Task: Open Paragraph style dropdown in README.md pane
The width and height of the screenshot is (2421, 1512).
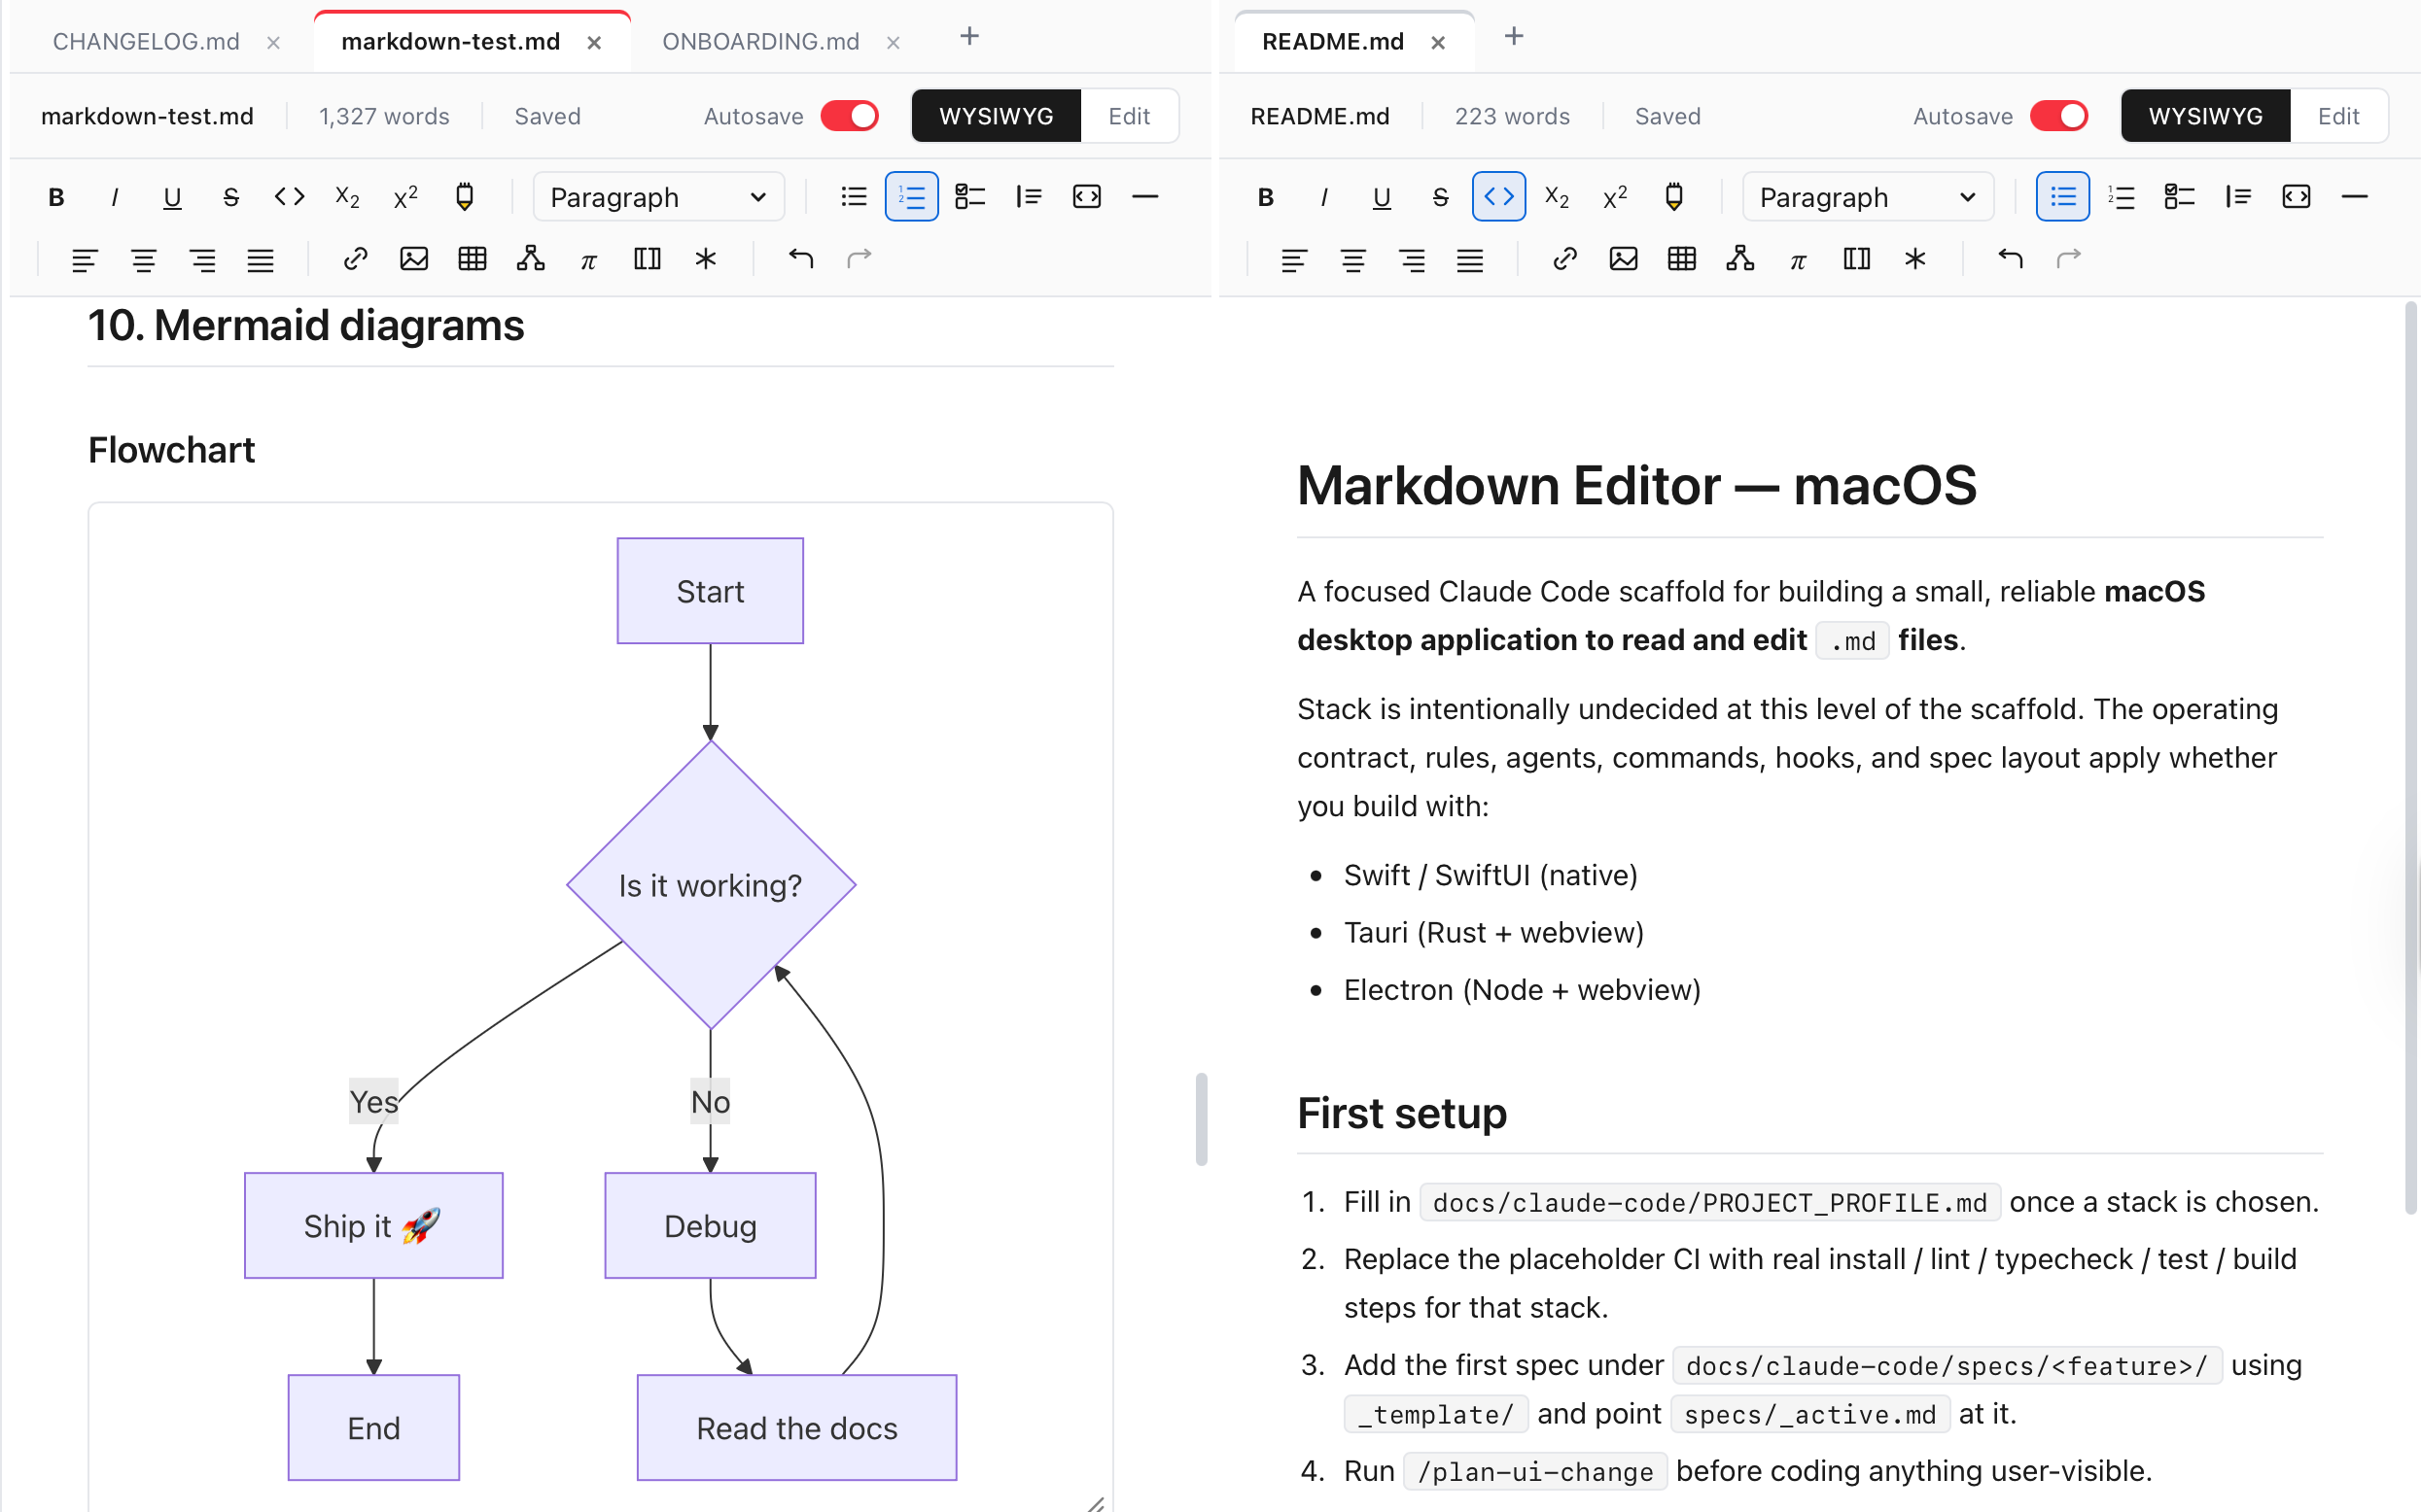Action: pos(1868,197)
